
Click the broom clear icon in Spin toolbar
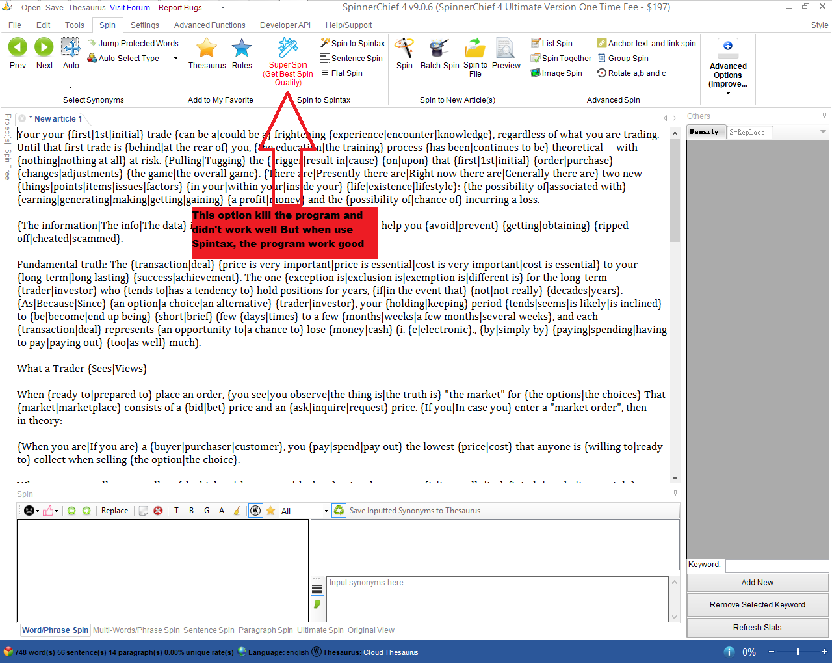tap(237, 511)
